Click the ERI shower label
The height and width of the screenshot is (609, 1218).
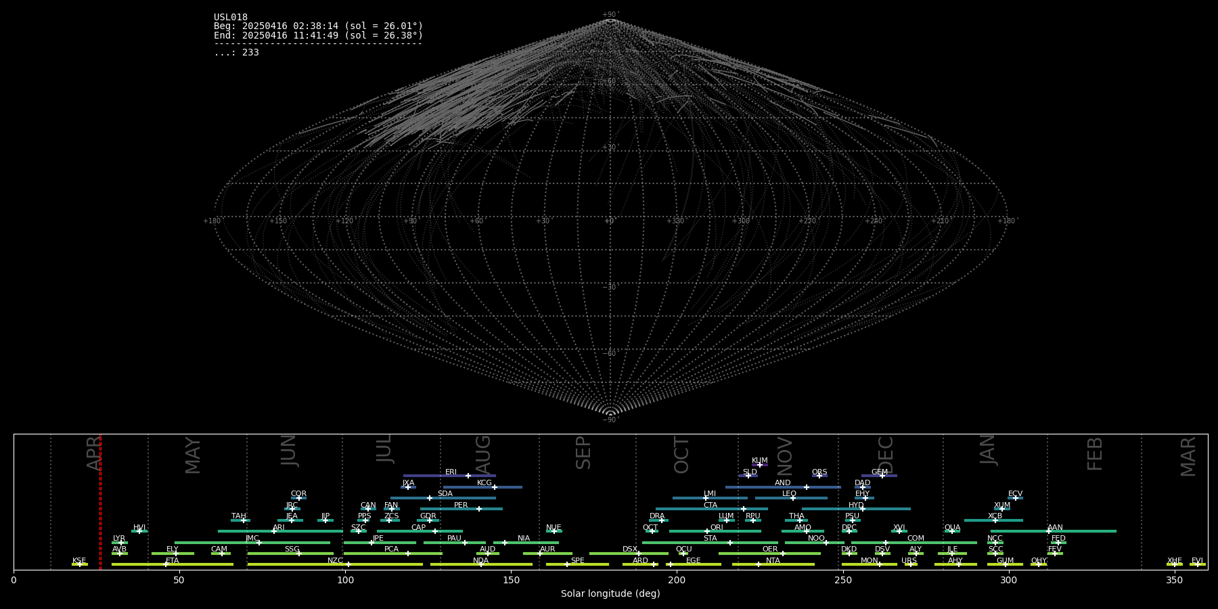[x=451, y=472]
